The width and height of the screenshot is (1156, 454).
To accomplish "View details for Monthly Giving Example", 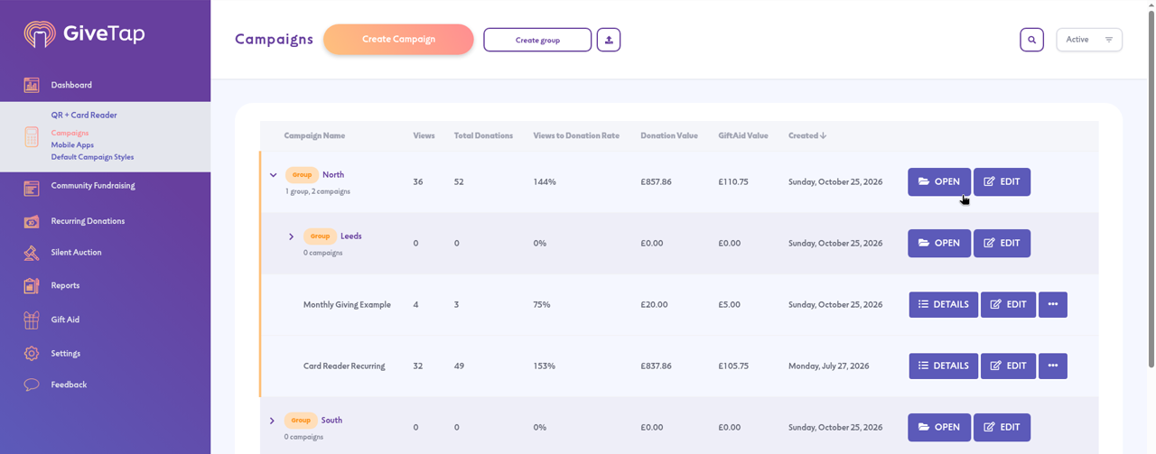I will point(943,305).
